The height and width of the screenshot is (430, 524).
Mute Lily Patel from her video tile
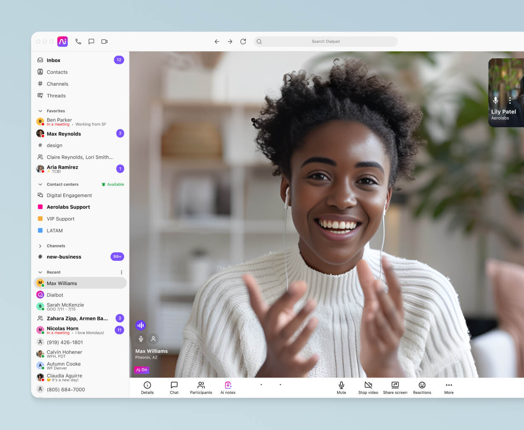click(495, 100)
